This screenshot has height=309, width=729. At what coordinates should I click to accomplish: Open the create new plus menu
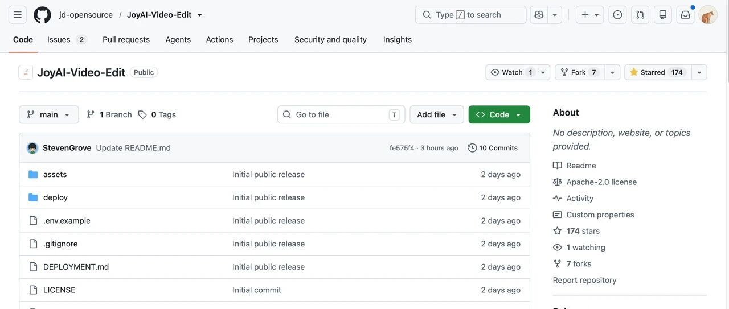(590, 15)
